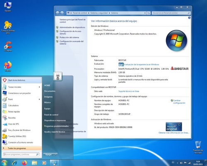Open Windows Media Player from taskbar
This screenshot has width=207, height=166.
pyautogui.click(x=44, y=163)
